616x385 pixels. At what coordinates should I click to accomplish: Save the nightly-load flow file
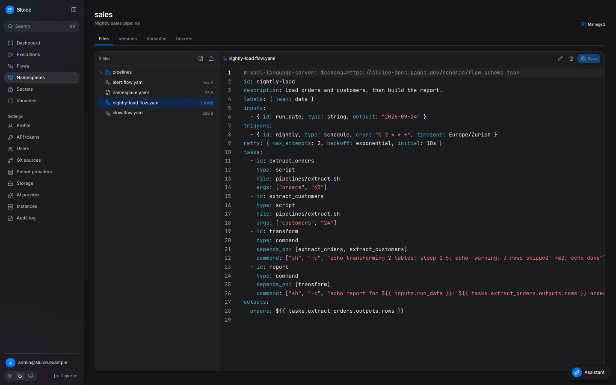coord(589,59)
